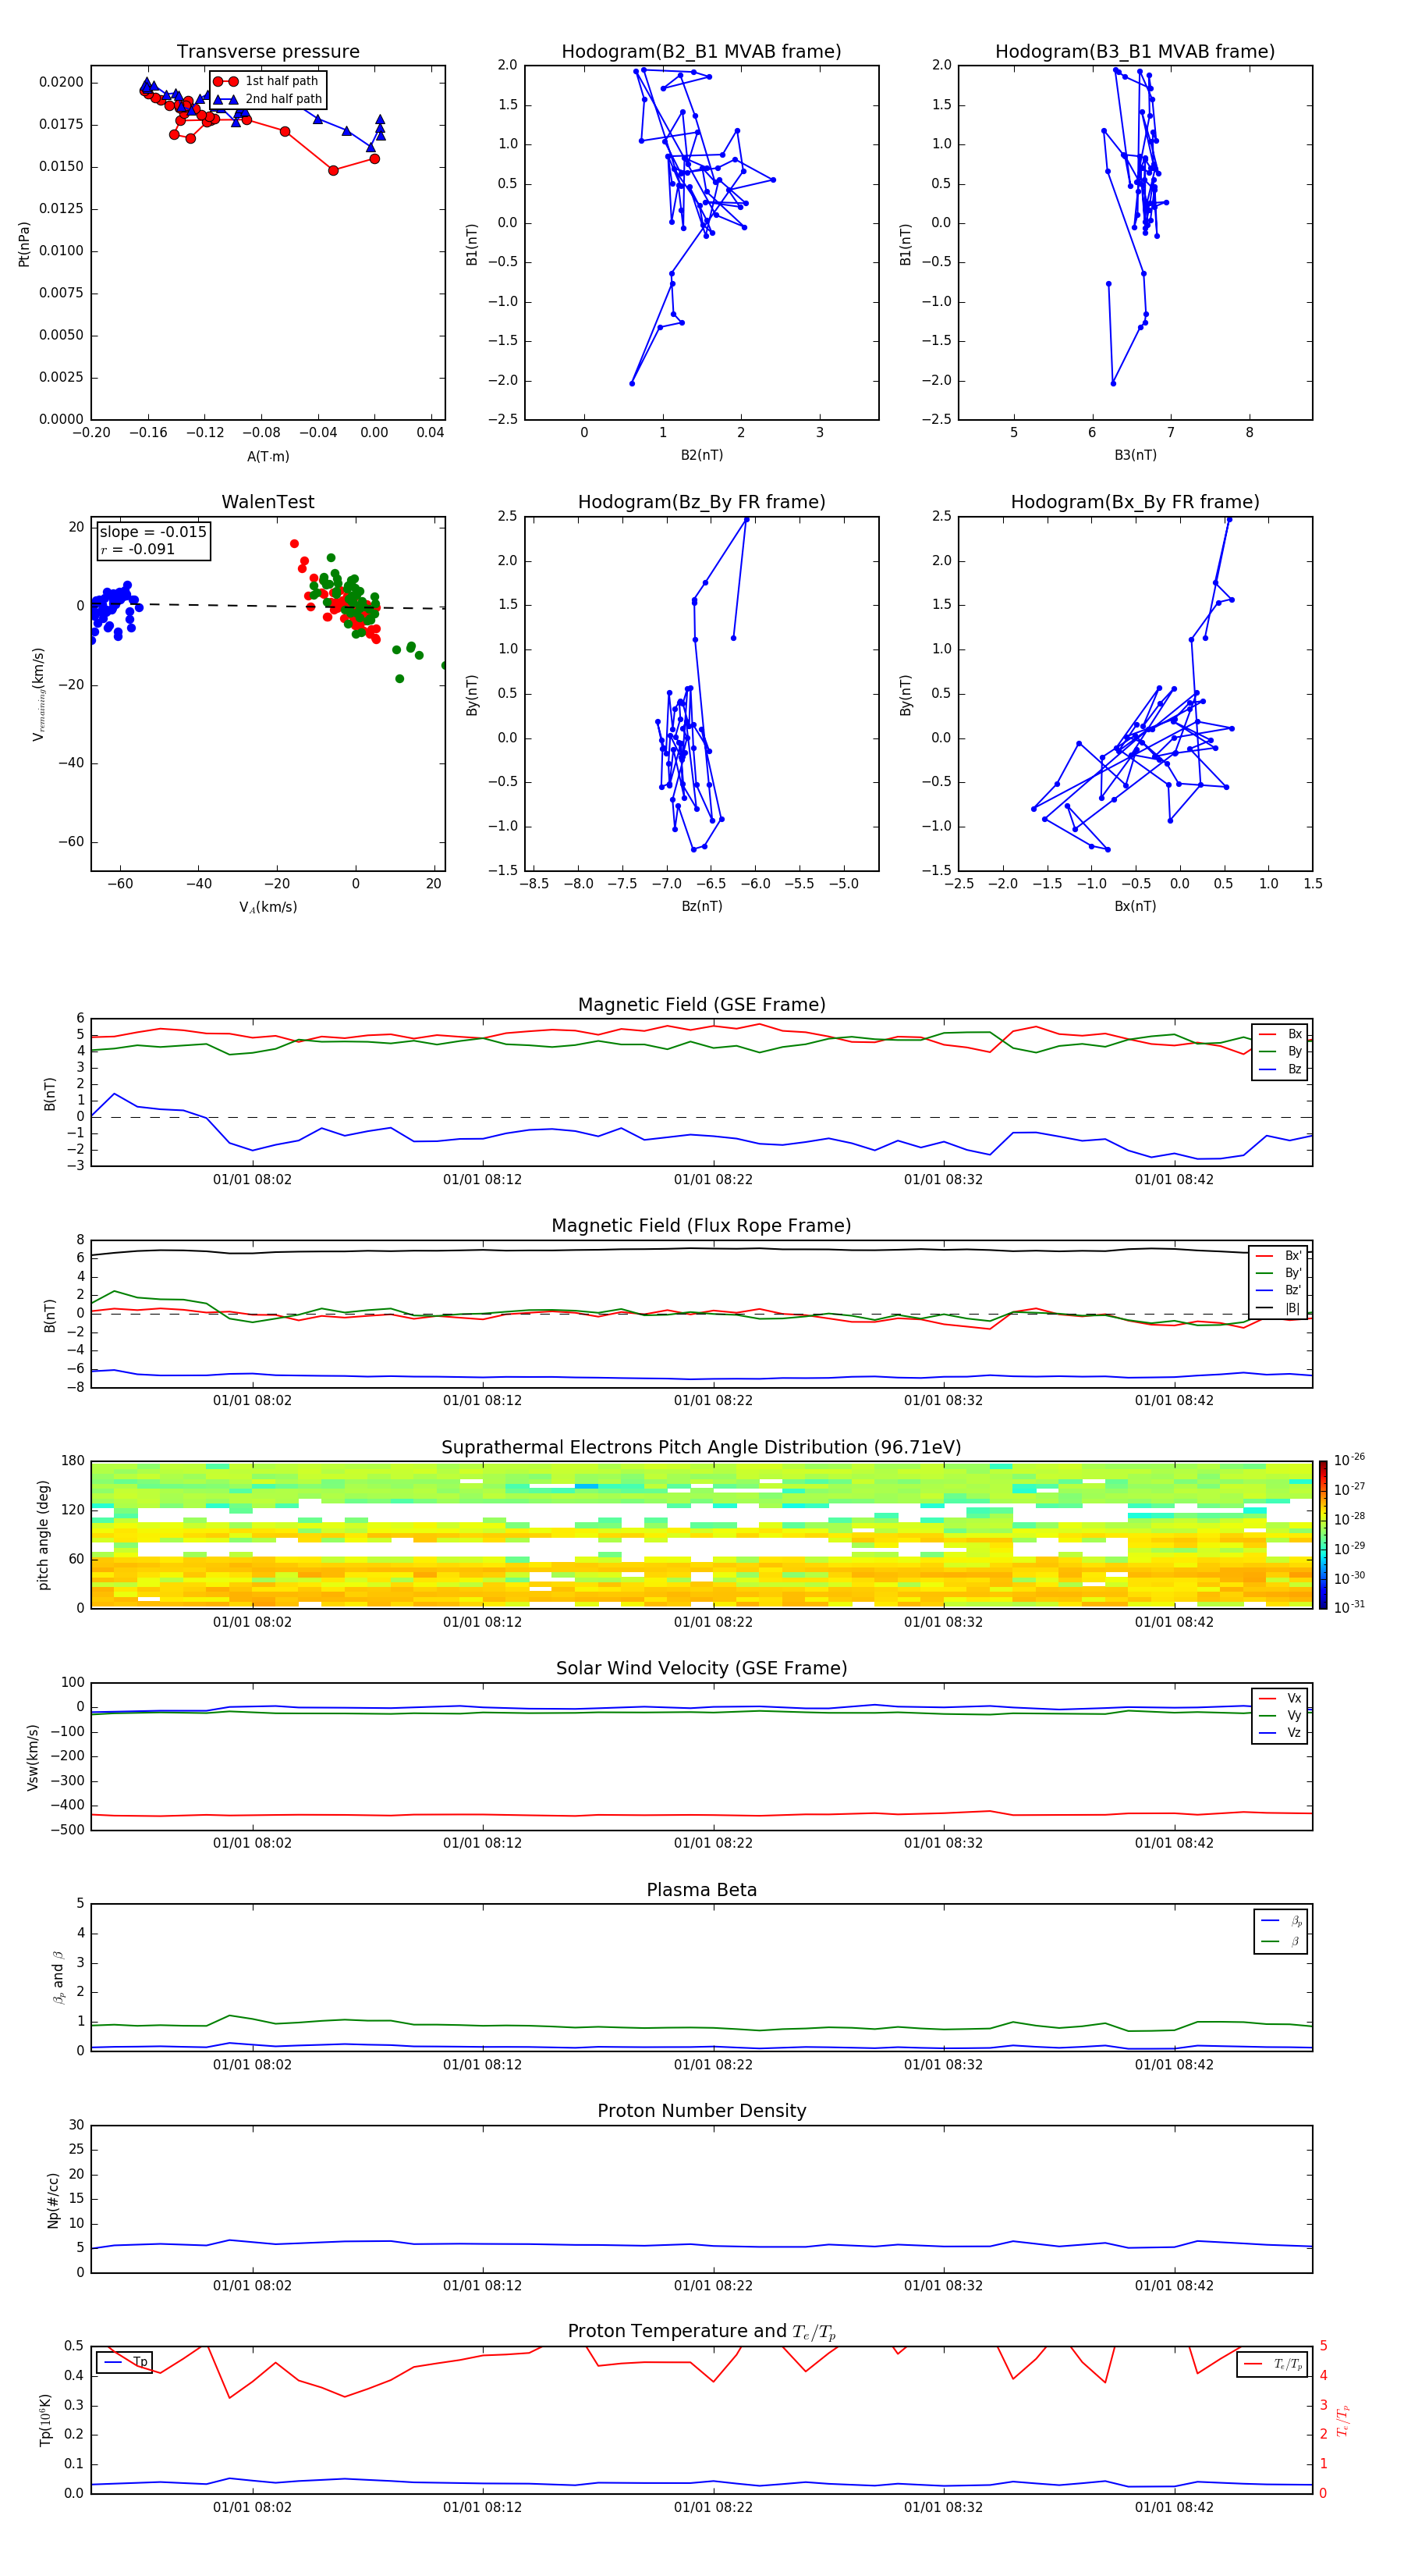Select the green "β" legend entry
The height and width of the screenshot is (2576, 1404).
click(1281, 1941)
